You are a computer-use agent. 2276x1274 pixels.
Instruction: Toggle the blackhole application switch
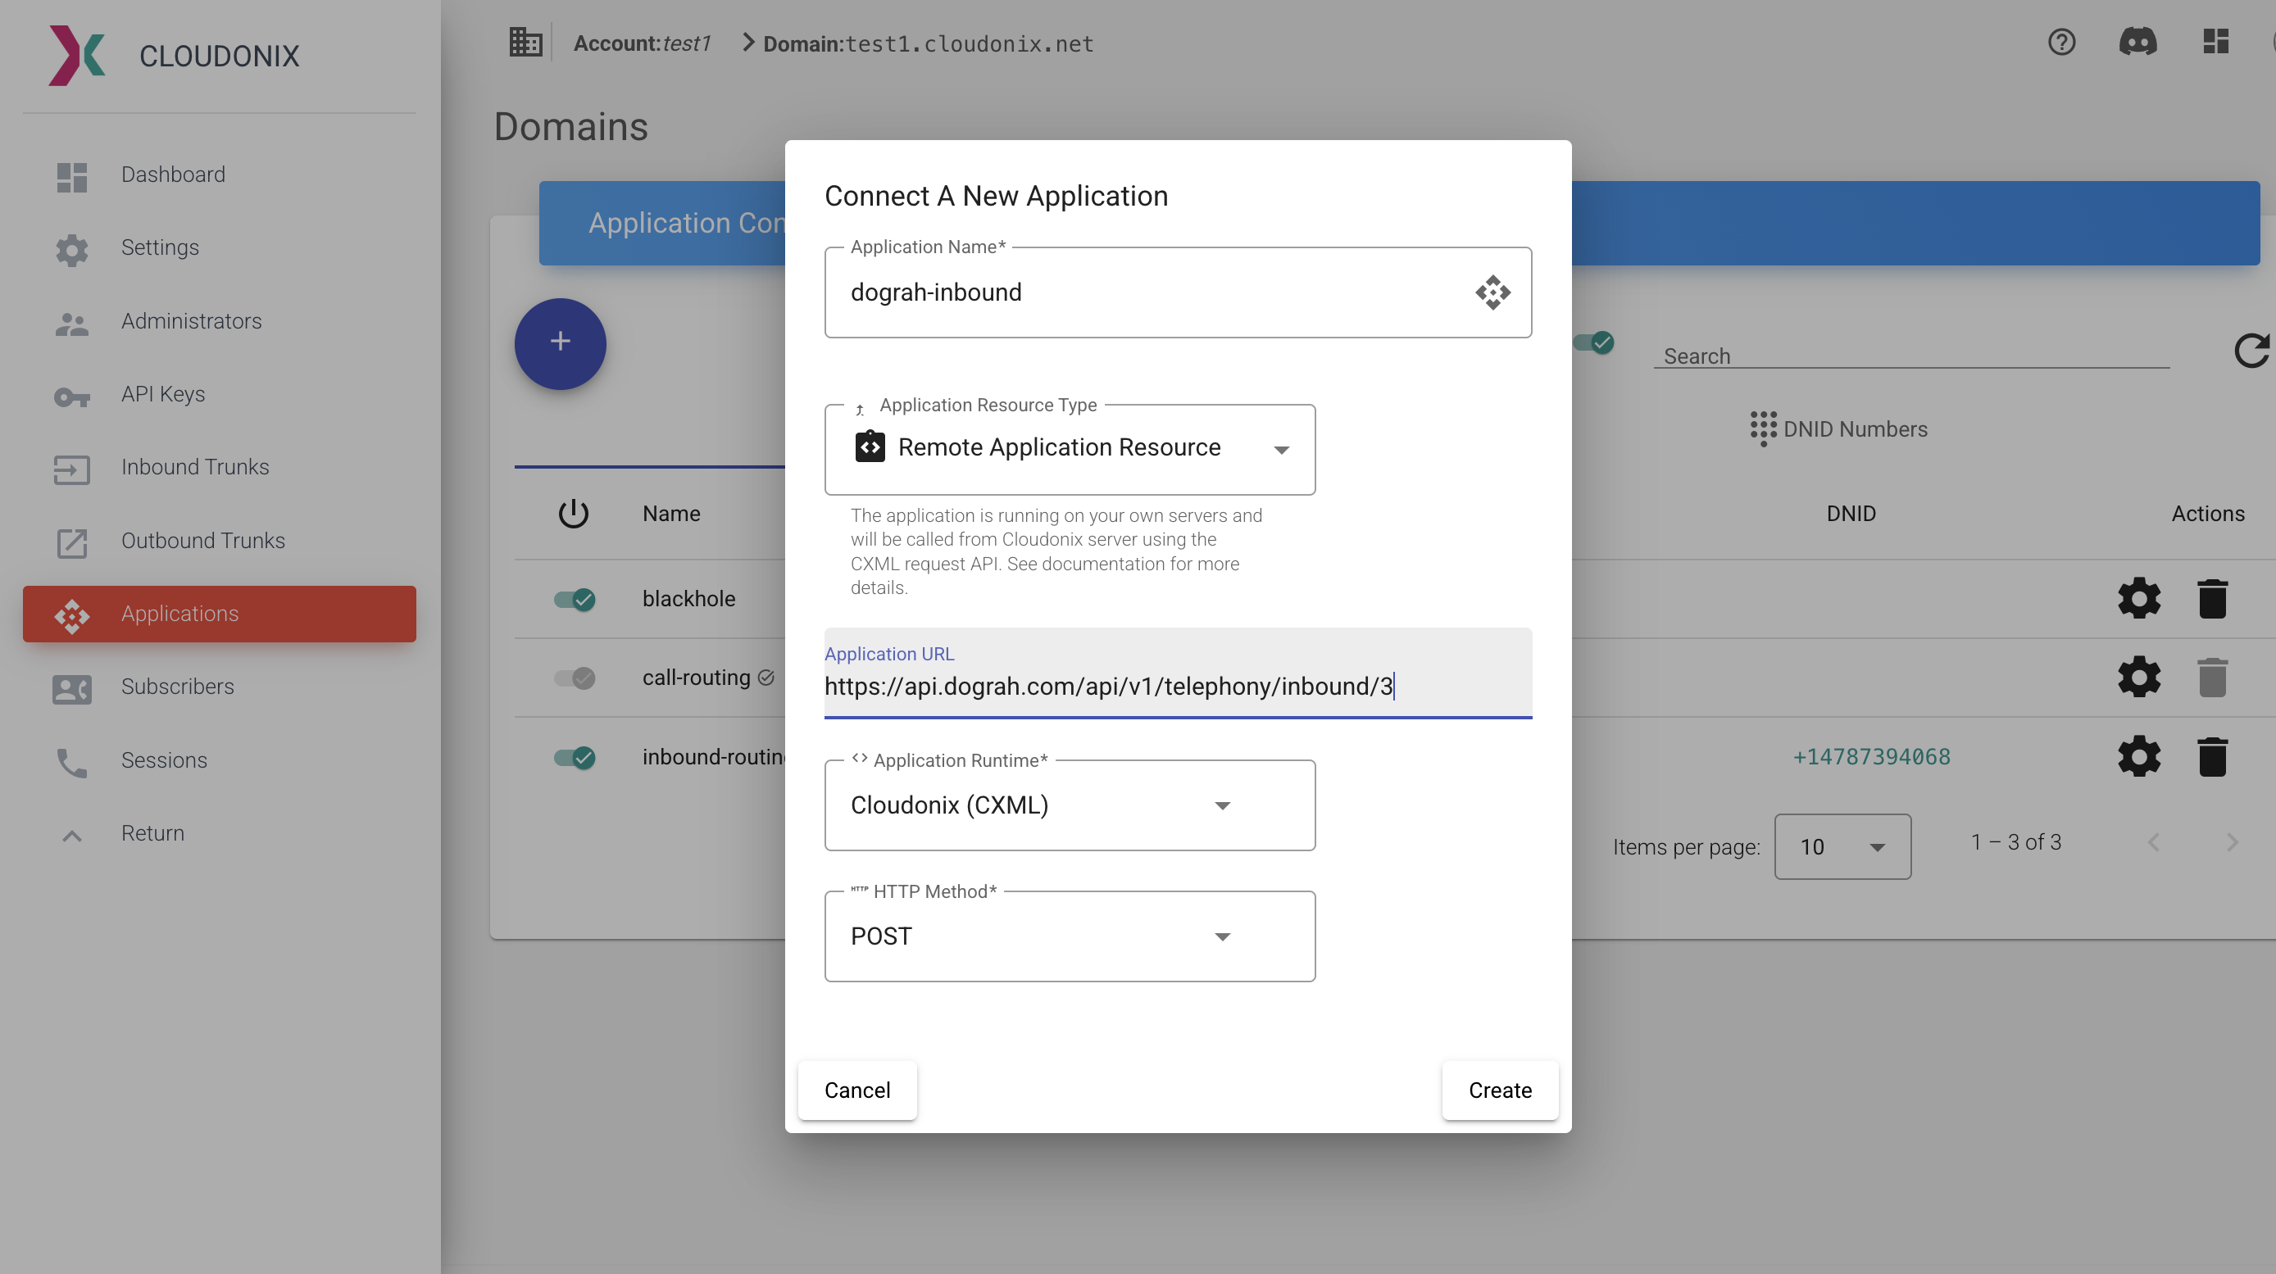[x=574, y=599]
